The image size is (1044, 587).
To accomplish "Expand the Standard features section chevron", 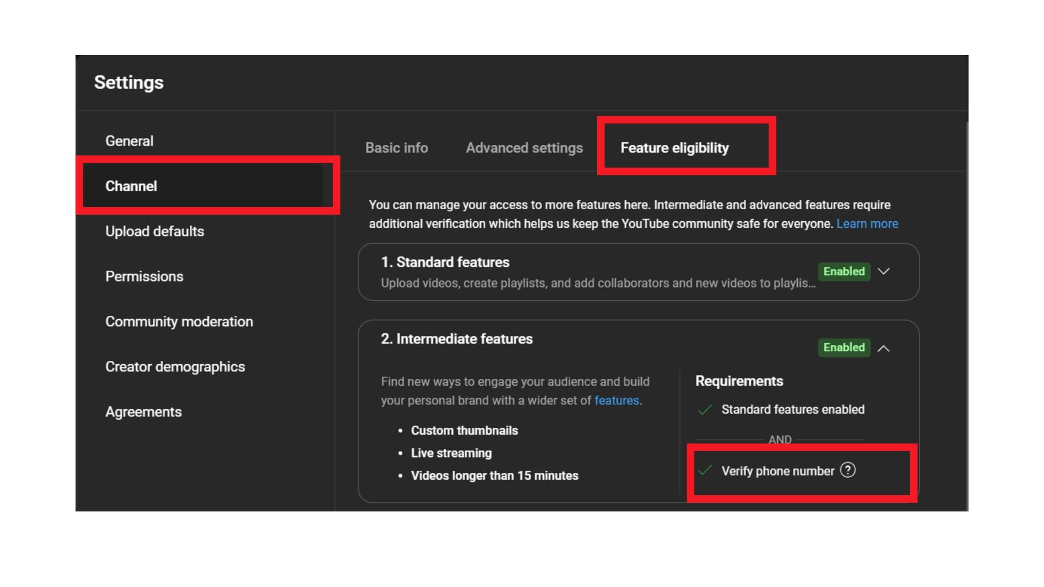I will [884, 271].
